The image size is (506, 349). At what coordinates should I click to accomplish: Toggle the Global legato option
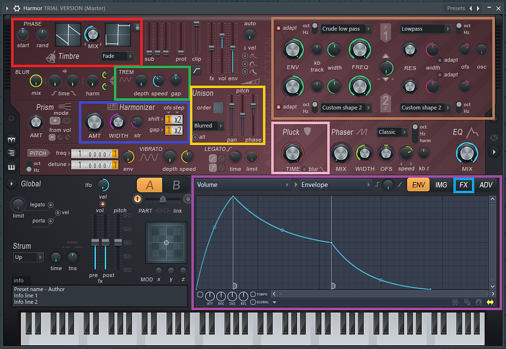[51, 204]
